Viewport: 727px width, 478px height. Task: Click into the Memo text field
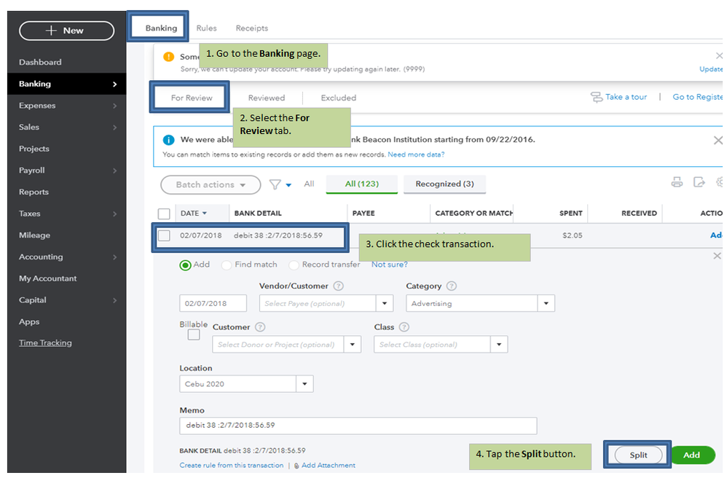(358, 426)
